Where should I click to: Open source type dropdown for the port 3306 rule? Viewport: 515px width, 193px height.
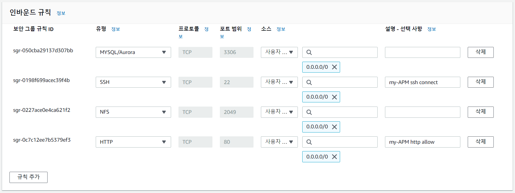tap(279, 52)
